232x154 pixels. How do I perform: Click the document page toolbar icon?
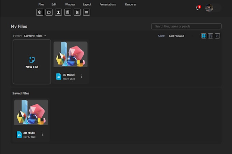(x=68, y=12)
